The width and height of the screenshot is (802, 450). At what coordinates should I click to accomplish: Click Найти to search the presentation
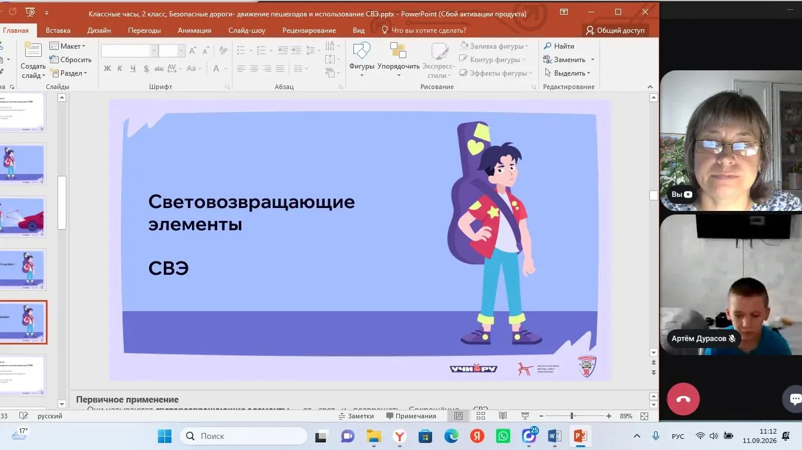pos(558,46)
